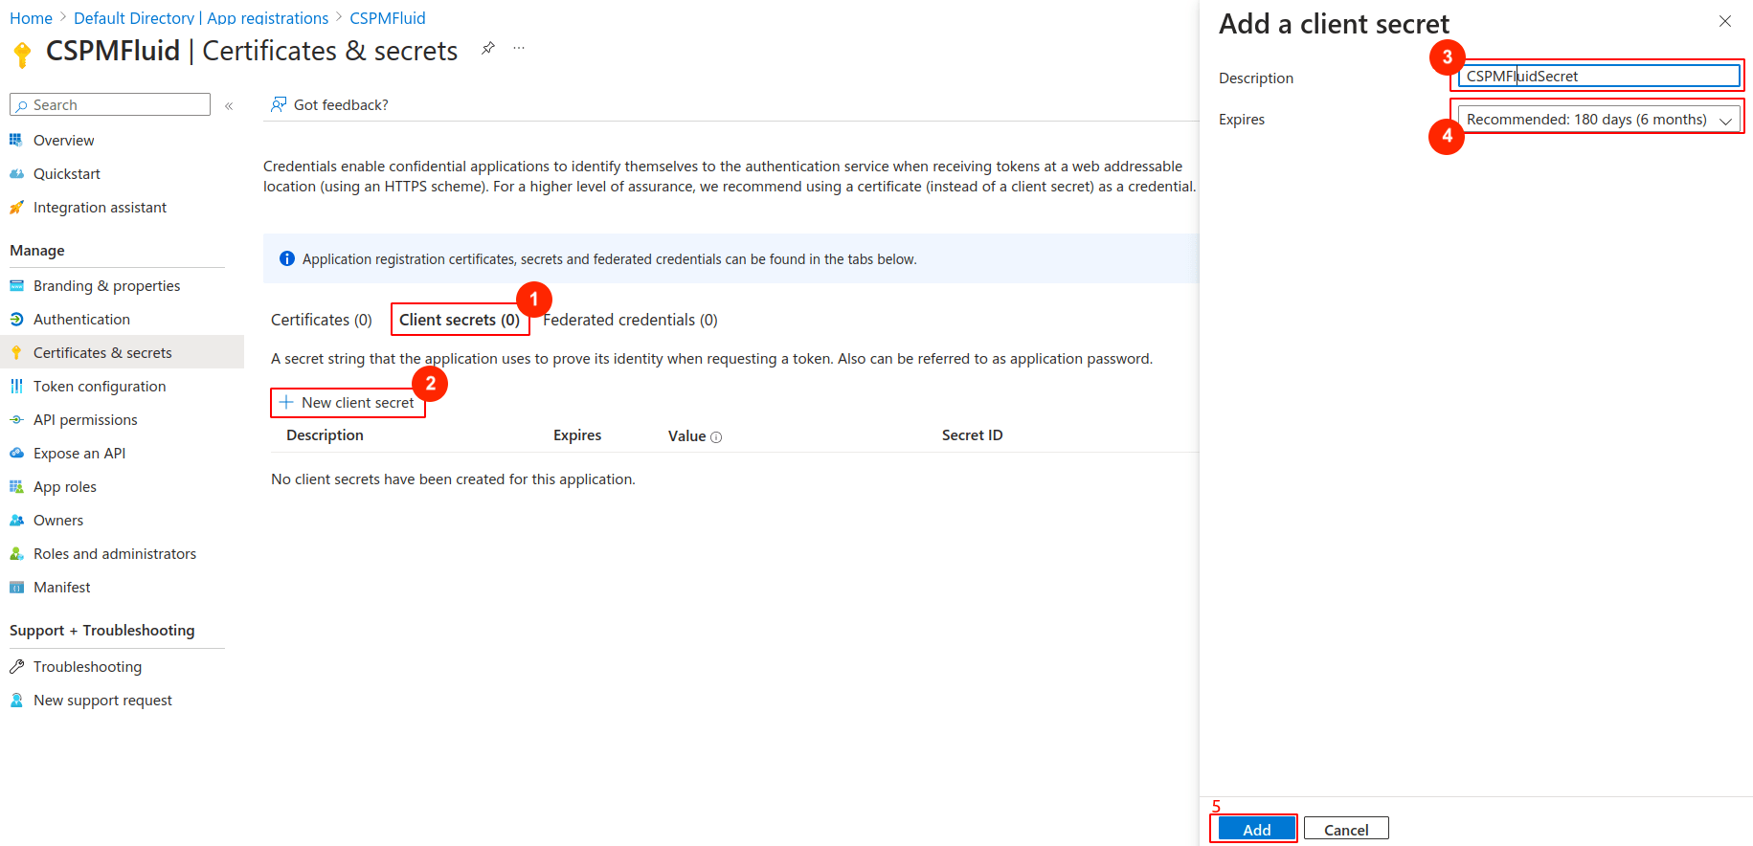Image resolution: width=1753 pixels, height=846 pixels.
Task: Click the Description text field
Action: click(1599, 76)
